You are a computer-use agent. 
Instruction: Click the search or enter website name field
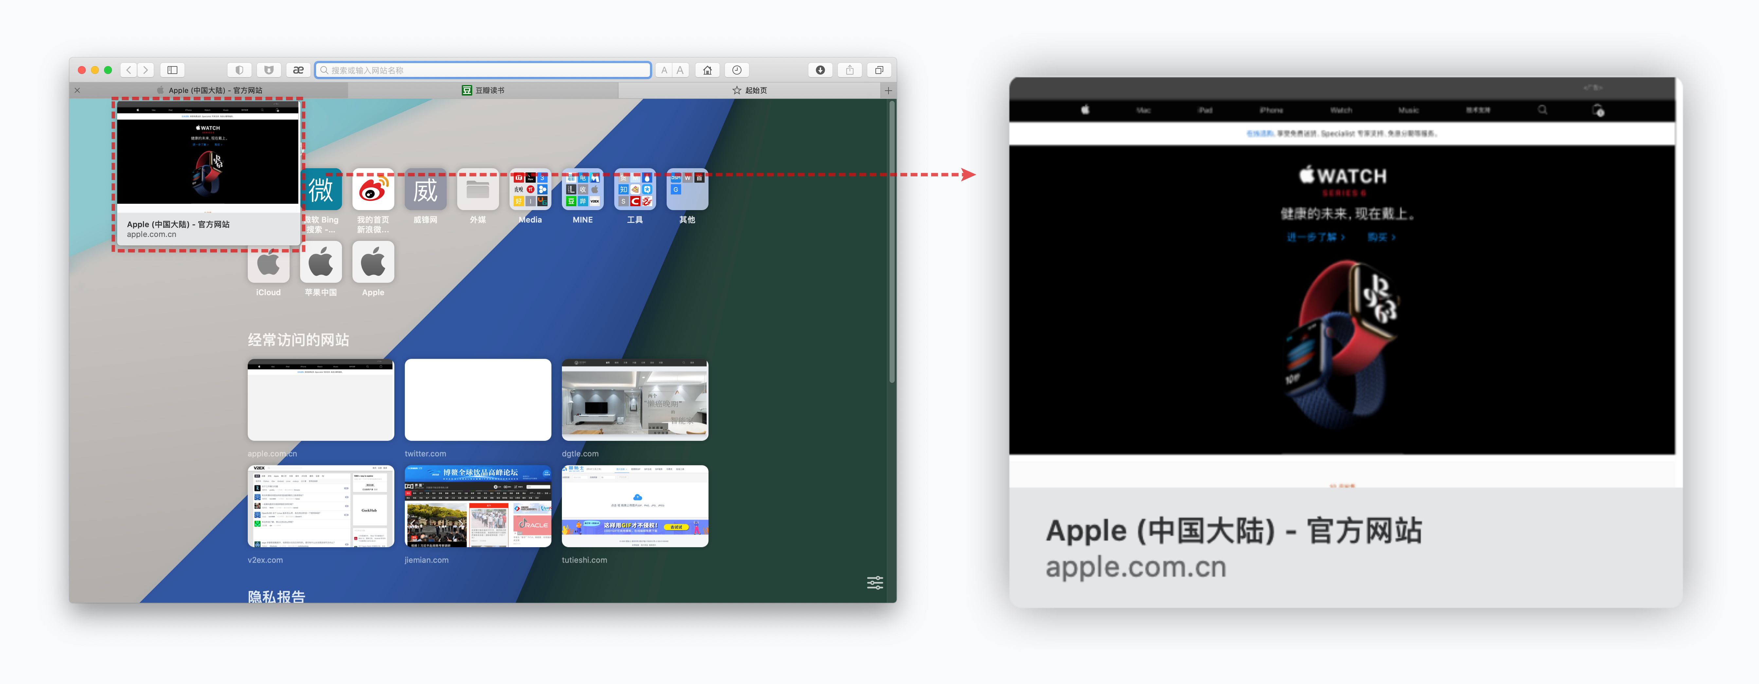tap(483, 70)
